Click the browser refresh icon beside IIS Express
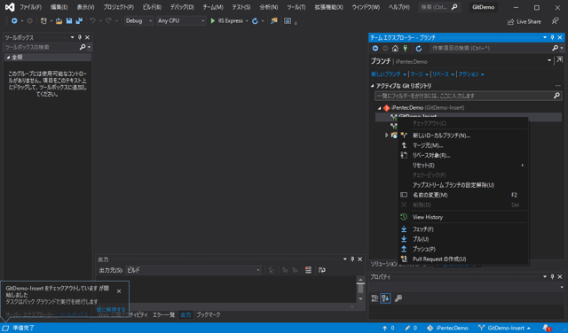The height and width of the screenshot is (333, 568). click(x=255, y=21)
